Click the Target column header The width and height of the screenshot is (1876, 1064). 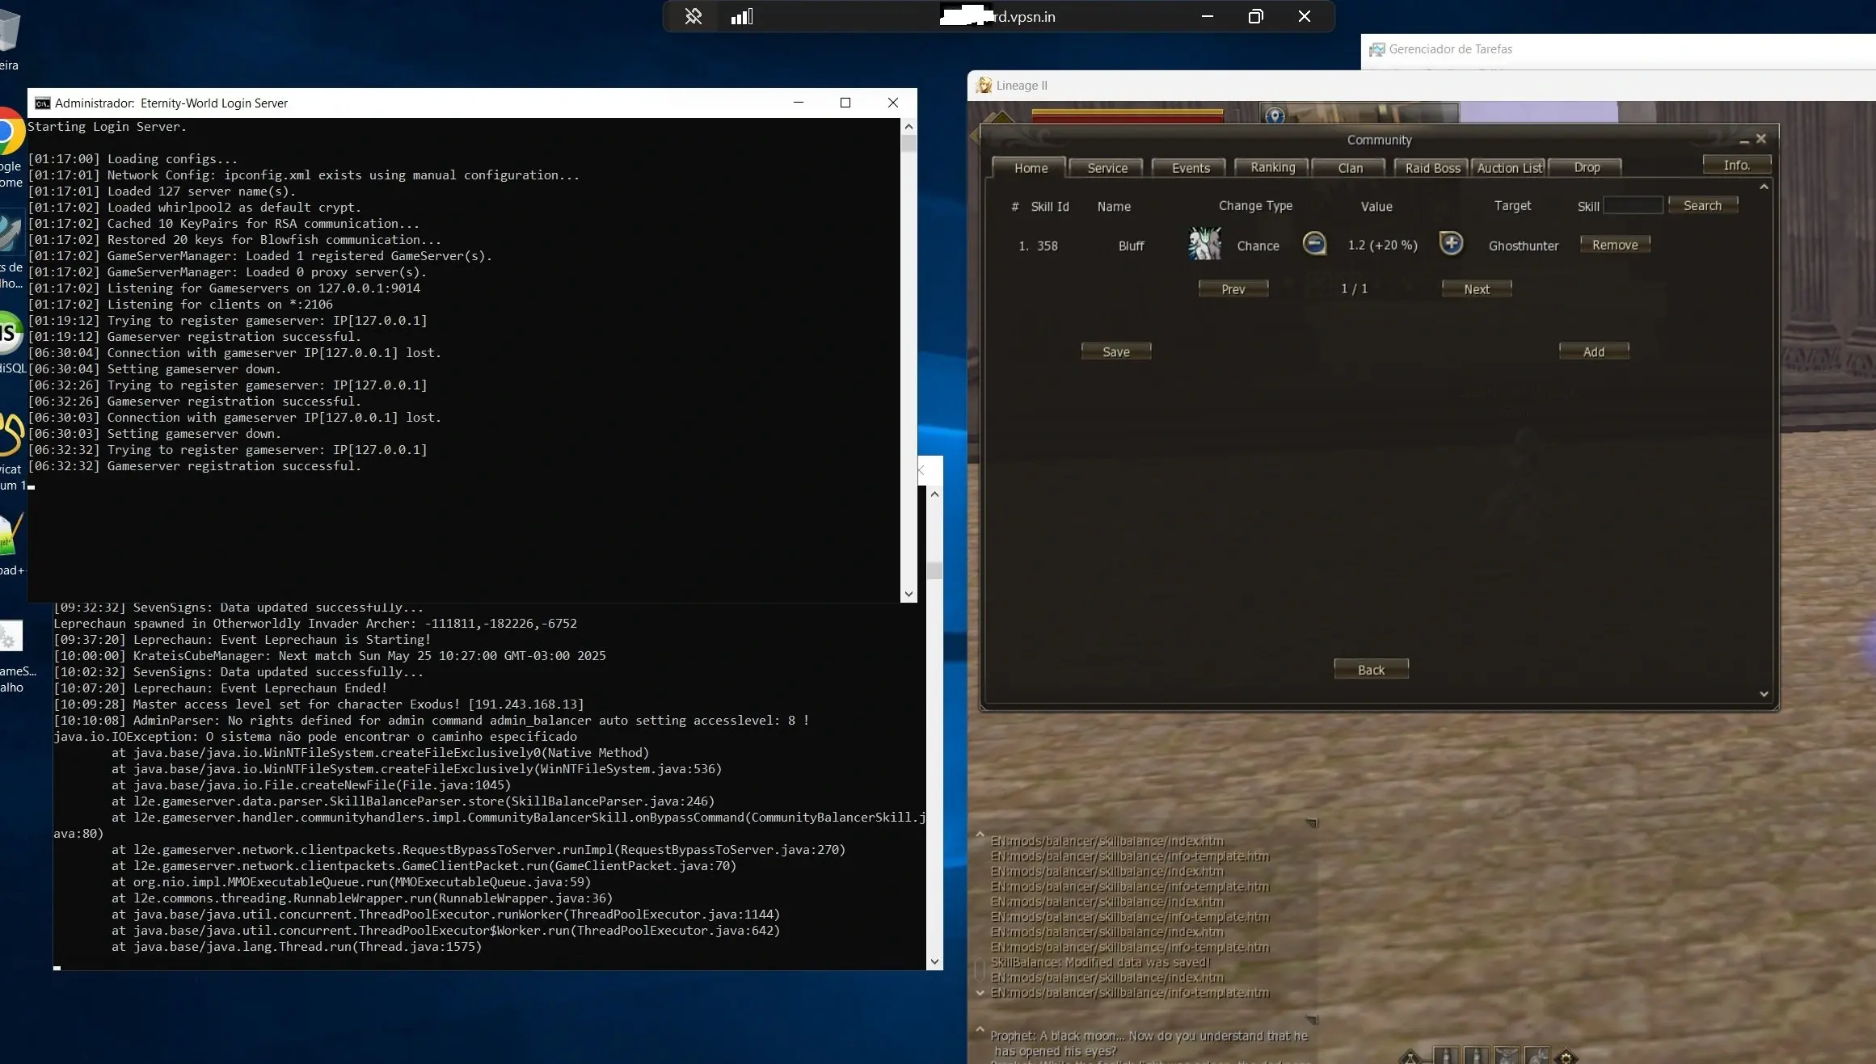(1511, 206)
